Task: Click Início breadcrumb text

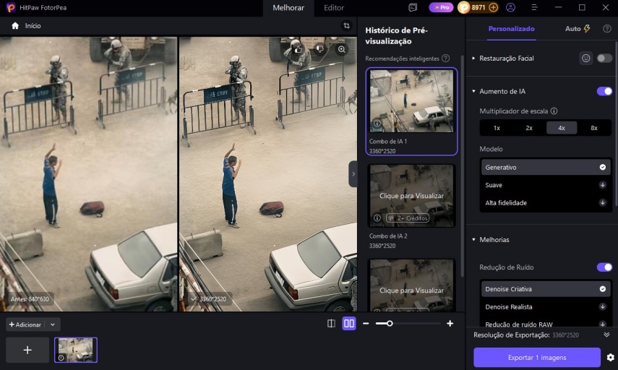Action: tap(33, 25)
